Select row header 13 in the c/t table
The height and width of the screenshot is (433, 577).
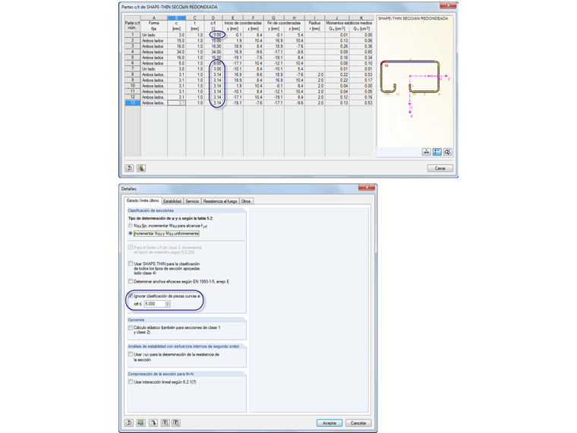pyautogui.click(x=132, y=103)
